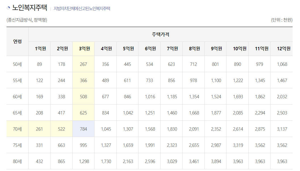Image resolution: width=300 pixels, height=171 pixels.
Task: Click the 5억원 column header
Action: tap(127, 49)
